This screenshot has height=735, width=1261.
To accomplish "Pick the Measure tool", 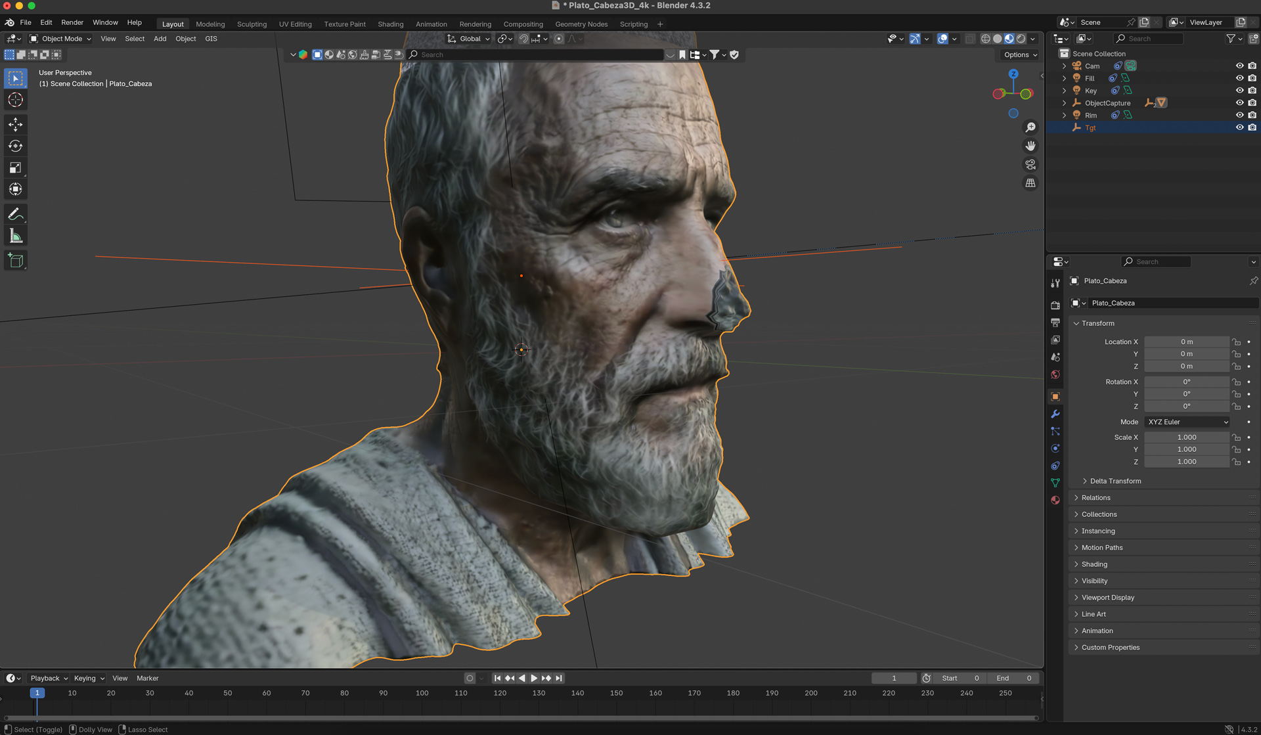I will (16, 236).
